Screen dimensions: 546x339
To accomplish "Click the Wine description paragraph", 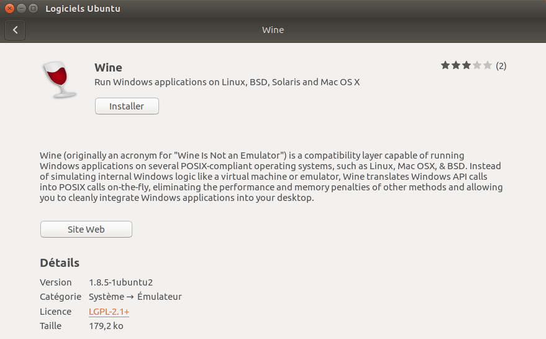I will 271,177.
